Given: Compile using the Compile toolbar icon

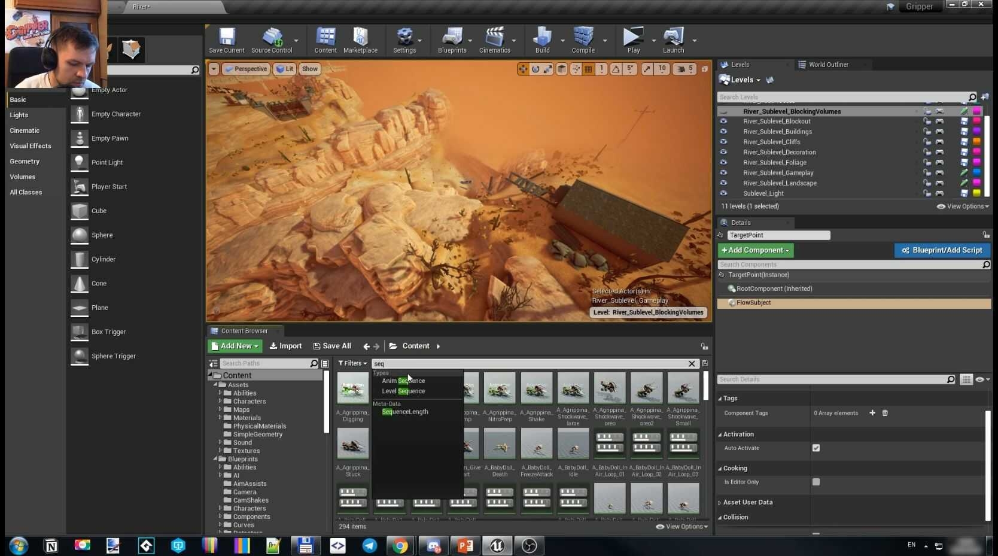Looking at the screenshot, I should (x=583, y=37).
